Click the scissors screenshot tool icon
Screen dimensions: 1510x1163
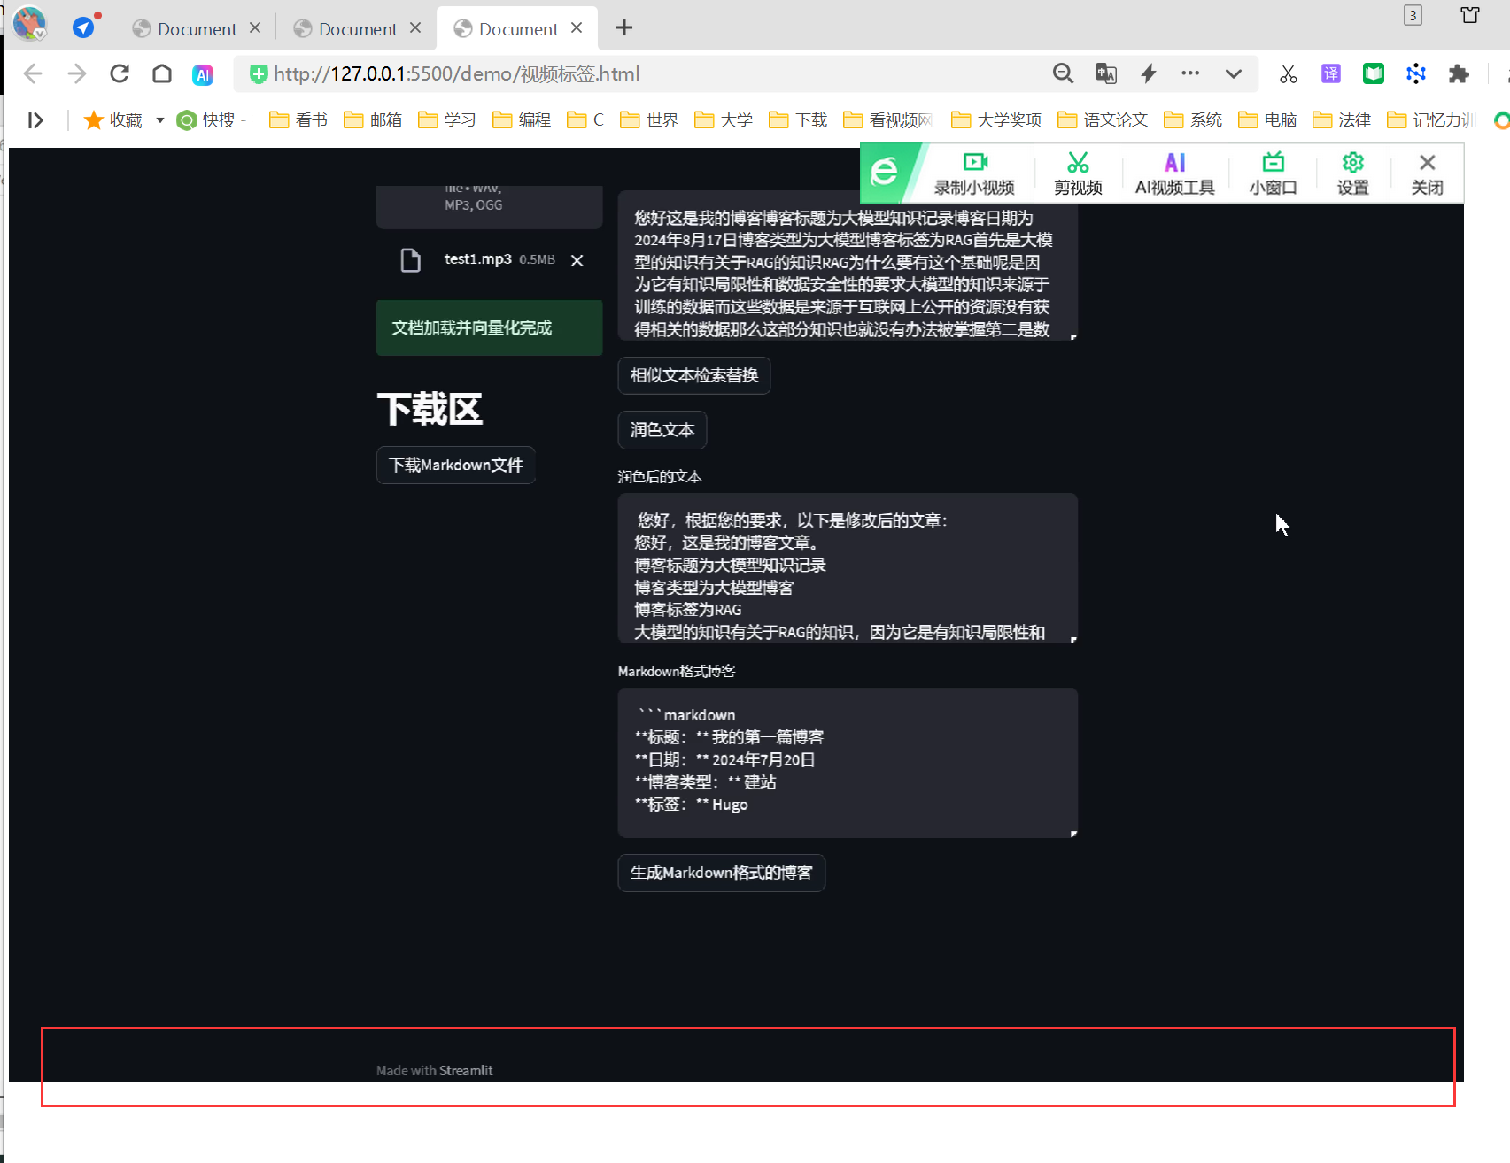tap(1289, 74)
